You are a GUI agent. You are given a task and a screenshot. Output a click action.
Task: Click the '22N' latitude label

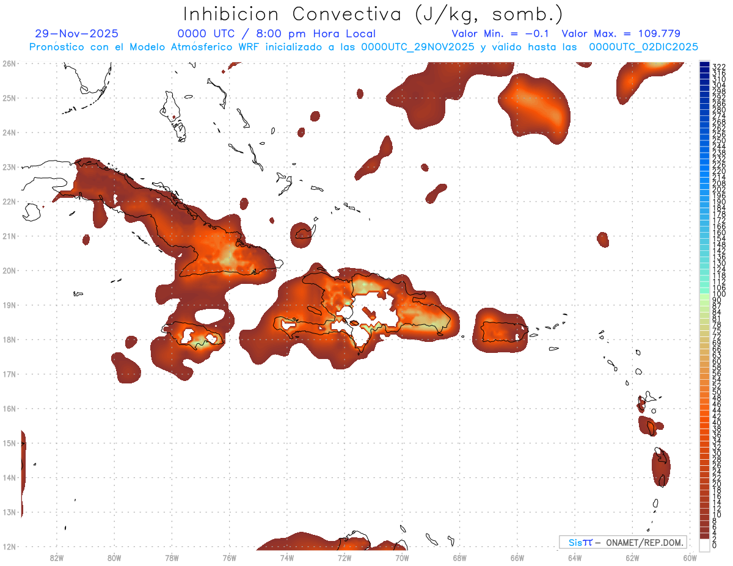(9, 201)
